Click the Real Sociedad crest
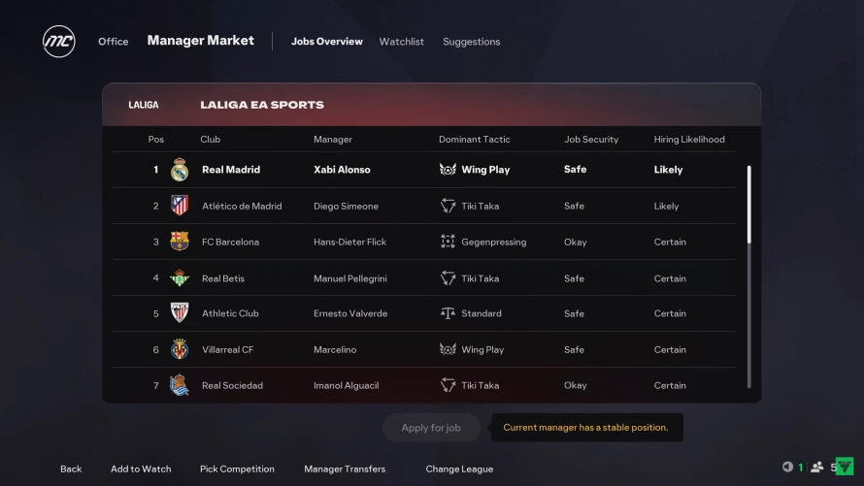 point(179,385)
